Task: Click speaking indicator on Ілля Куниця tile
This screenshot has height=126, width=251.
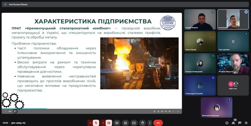Action: (x=246, y=12)
